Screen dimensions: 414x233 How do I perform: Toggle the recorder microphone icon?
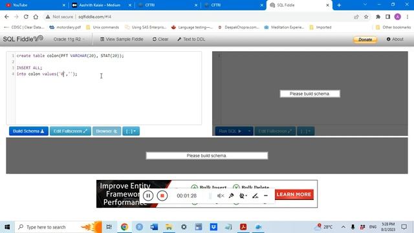[x=232, y=195]
